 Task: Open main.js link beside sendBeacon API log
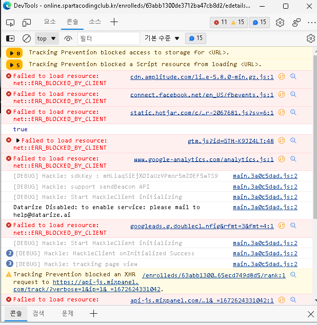click(x=265, y=187)
